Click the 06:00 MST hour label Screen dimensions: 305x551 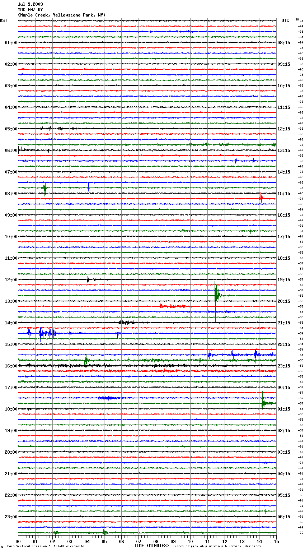pos(11,151)
